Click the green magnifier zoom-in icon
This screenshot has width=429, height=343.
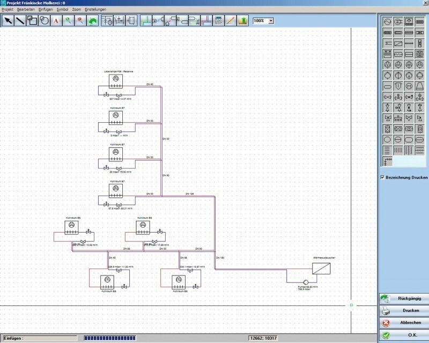click(x=68, y=20)
